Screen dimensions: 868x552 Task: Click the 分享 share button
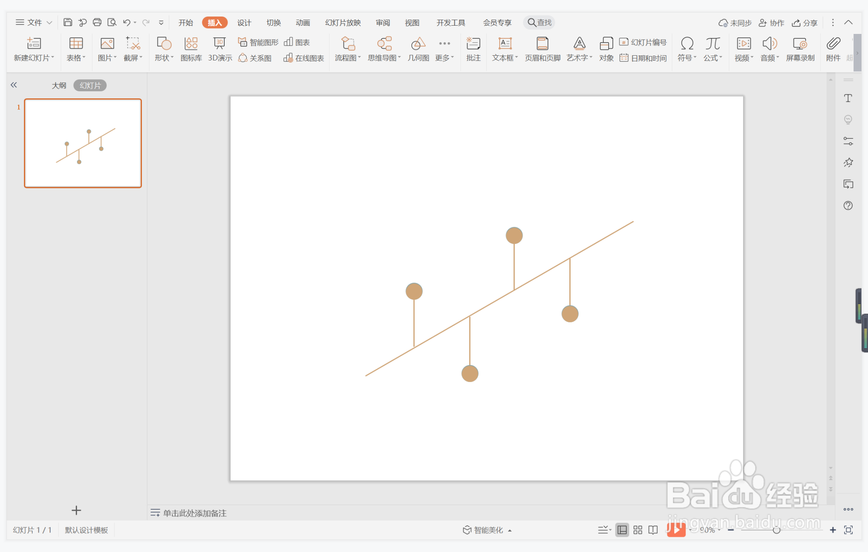click(x=804, y=23)
